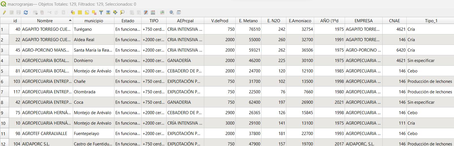Open the field calculator abacus icon
Screen dimensions: 454x146
tap(153, 12)
